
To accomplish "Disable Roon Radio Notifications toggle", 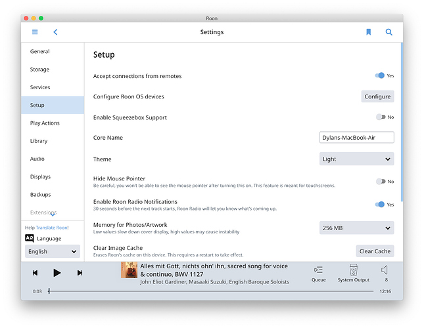I will click(380, 205).
